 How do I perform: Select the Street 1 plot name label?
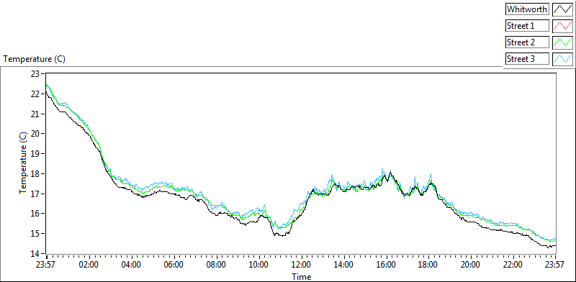pyautogui.click(x=527, y=26)
